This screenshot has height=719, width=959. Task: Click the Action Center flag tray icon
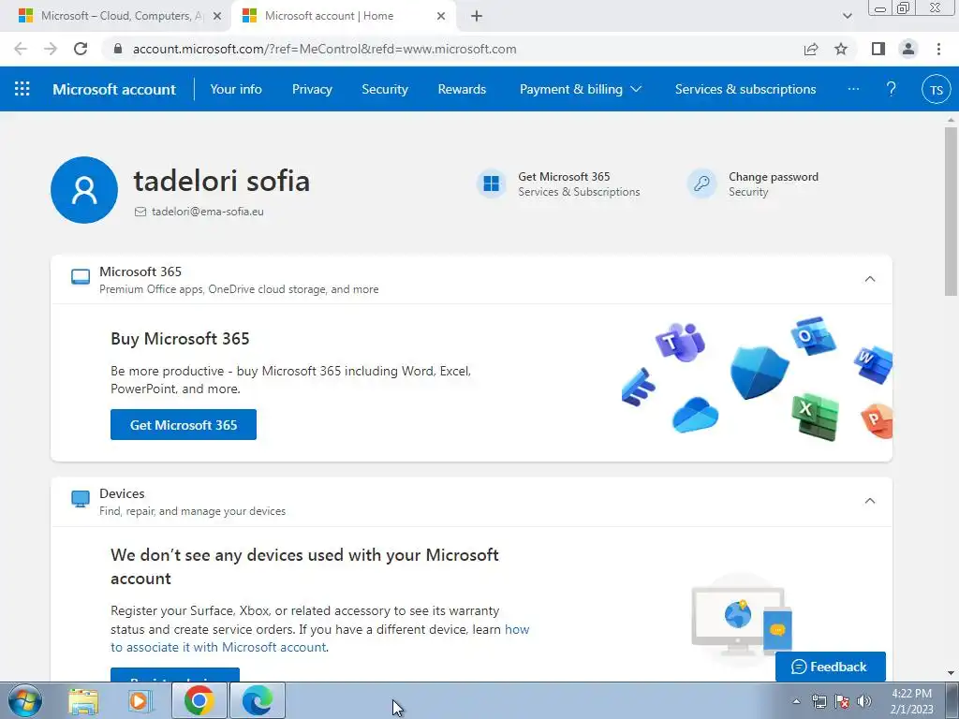(x=842, y=701)
